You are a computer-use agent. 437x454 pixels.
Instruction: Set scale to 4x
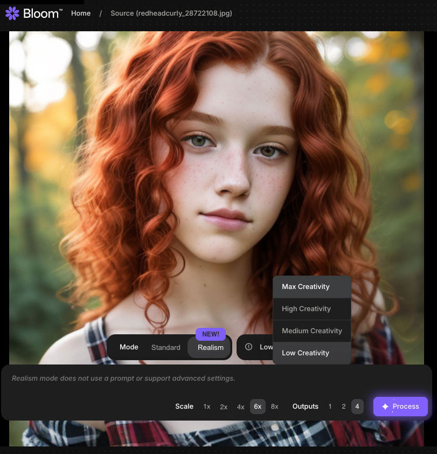pyautogui.click(x=240, y=407)
